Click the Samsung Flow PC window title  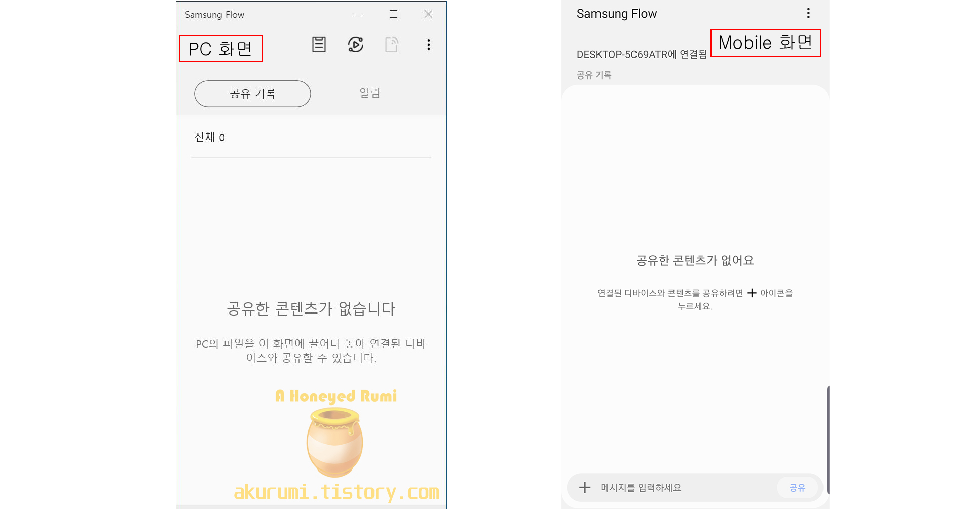214,15
